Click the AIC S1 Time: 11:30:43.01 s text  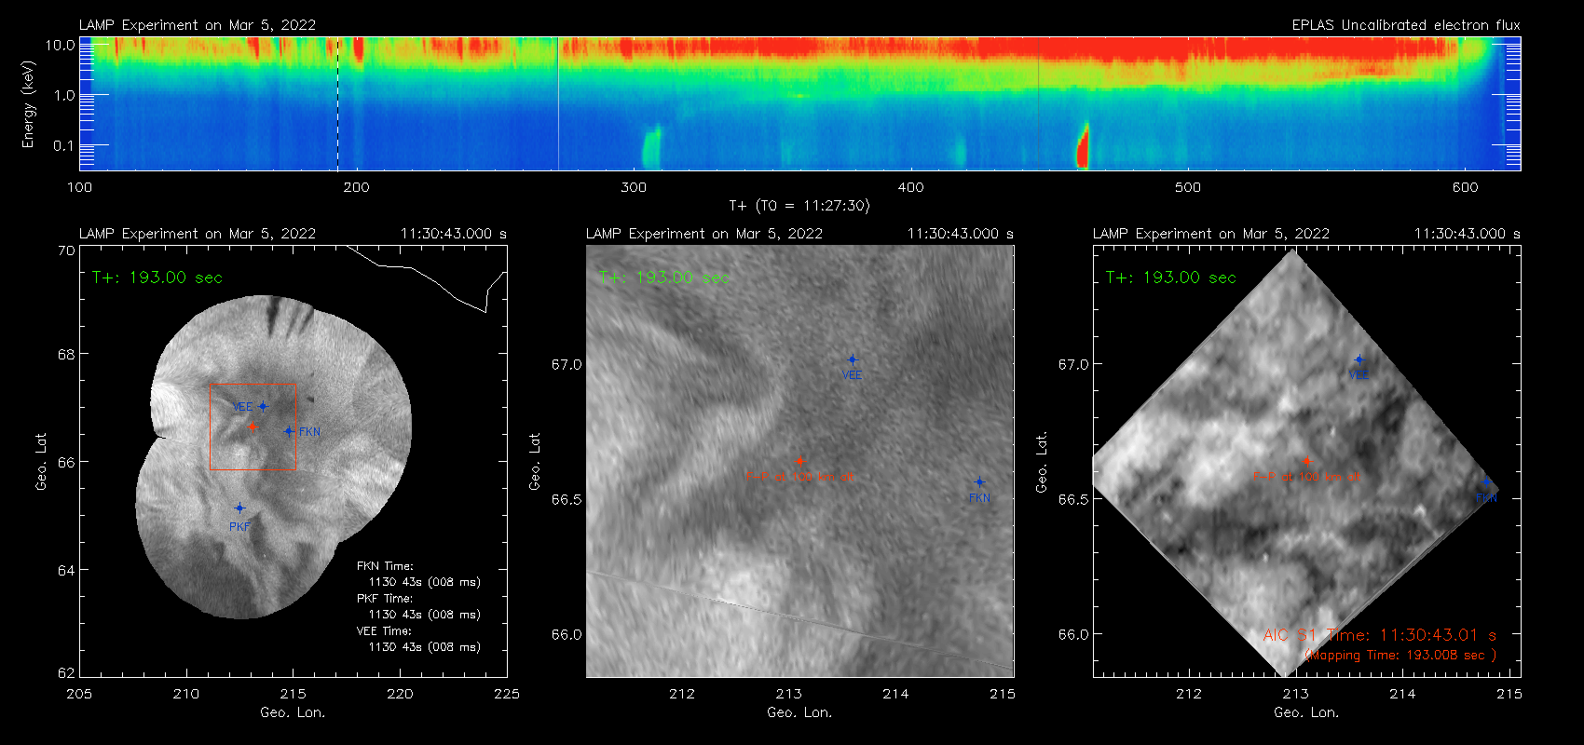pyautogui.click(x=1380, y=635)
